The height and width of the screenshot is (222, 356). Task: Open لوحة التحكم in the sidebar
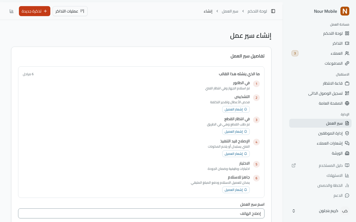coord(320,33)
